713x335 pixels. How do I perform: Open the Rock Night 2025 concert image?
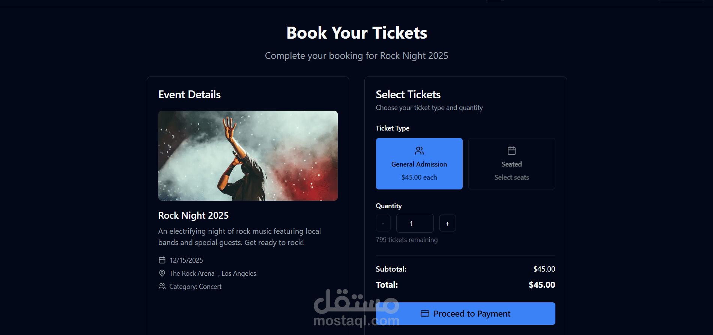(248, 156)
